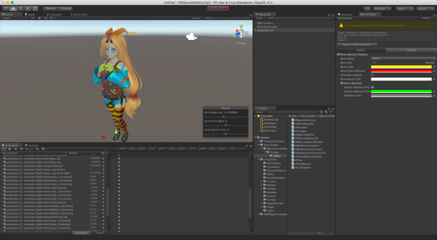The image size is (437, 240).
Task: Switch to the Animator tab
Action: pyautogui.click(x=55, y=14)
